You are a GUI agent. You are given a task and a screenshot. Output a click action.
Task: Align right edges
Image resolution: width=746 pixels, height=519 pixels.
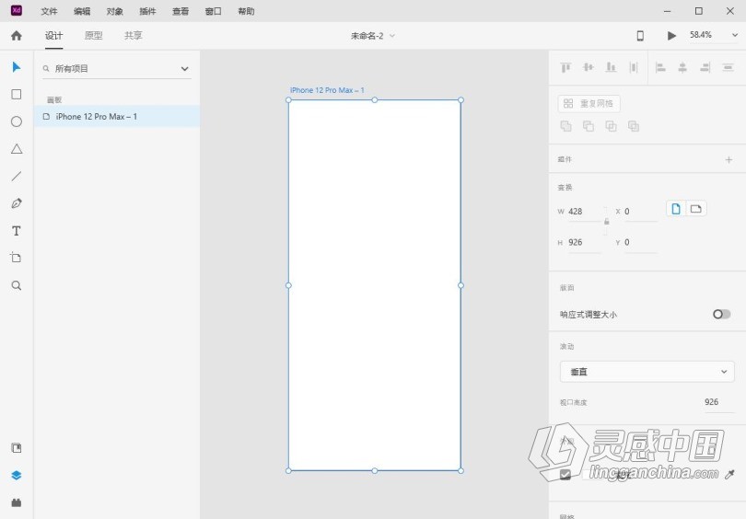tap(705, 67)
